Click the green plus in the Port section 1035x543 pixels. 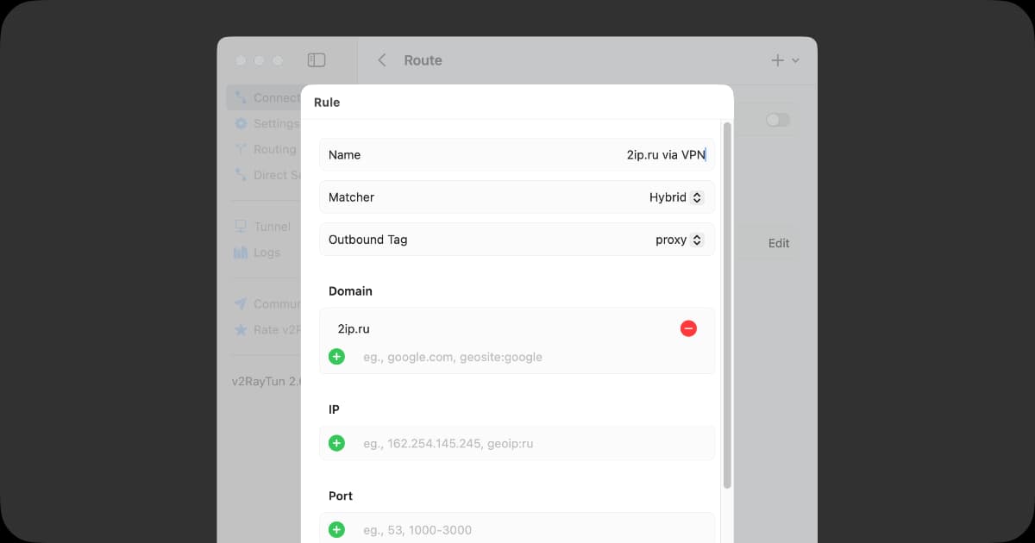pyautogui.click(x=336, y=529)
